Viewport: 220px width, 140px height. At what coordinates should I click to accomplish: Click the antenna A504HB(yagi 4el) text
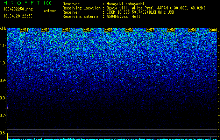pos(123,16)
